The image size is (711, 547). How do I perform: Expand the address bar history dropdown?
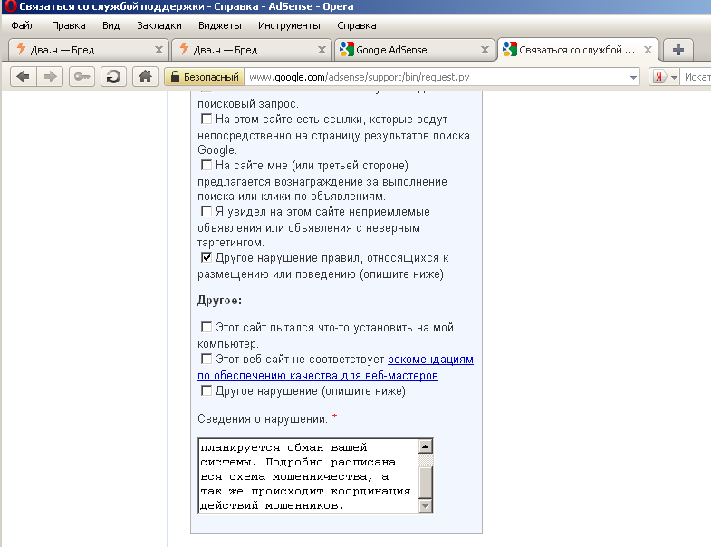633,78
